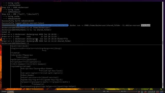165x93 pixels.
Task: Click the 8% usage indicator in the bar
Action: tap(142, 91)
